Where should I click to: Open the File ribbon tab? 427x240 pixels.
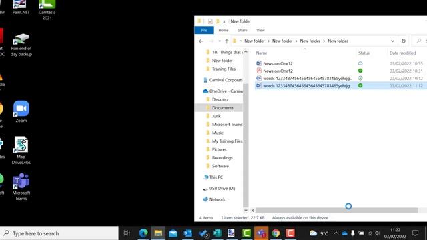click(204, 30)
